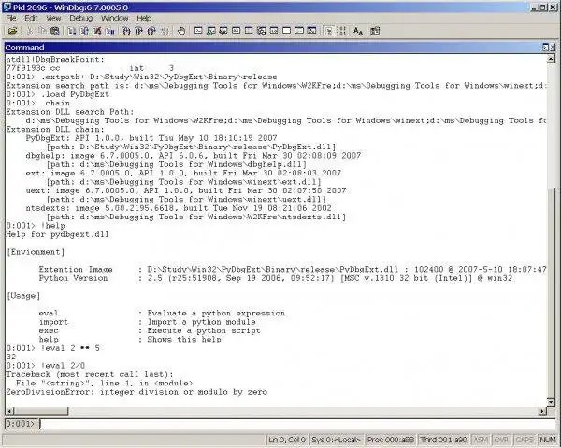Click the CAPS status indicator
This screenshot has height=448, width=561.
coord(525,440)
